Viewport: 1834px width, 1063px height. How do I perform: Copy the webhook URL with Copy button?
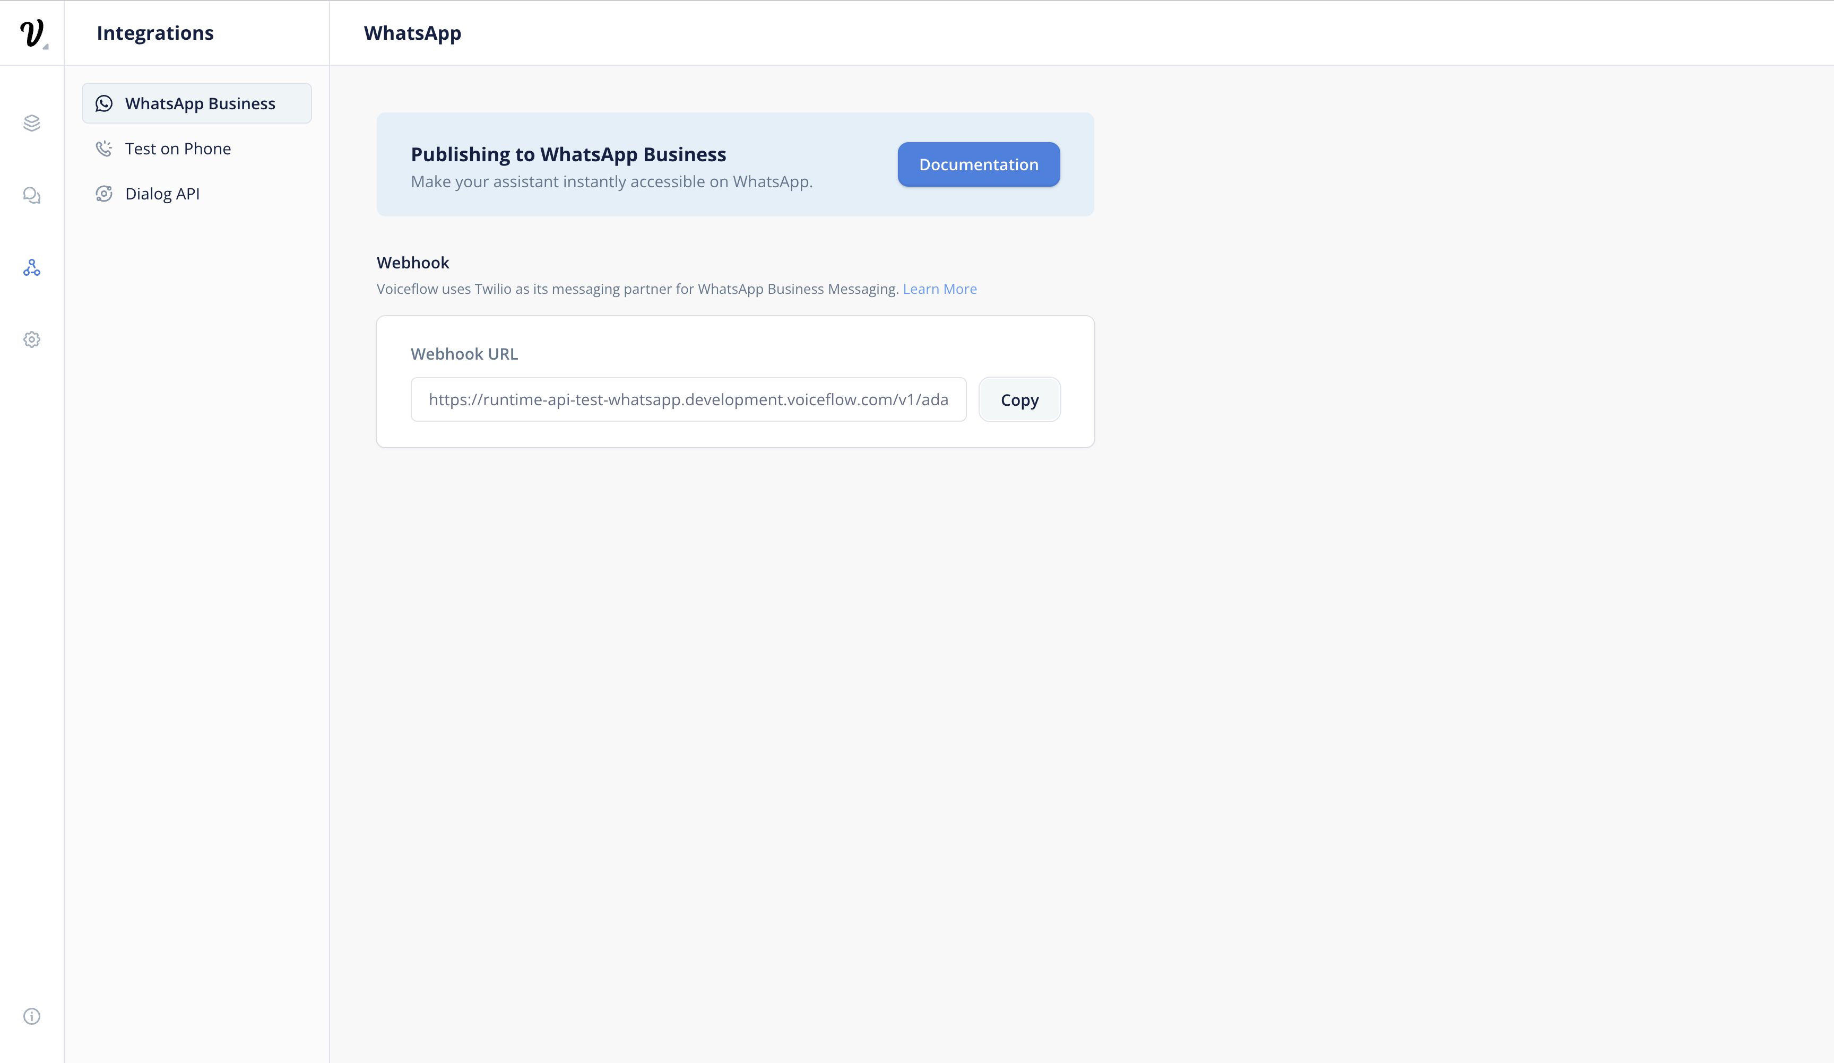coord(1019,399)
